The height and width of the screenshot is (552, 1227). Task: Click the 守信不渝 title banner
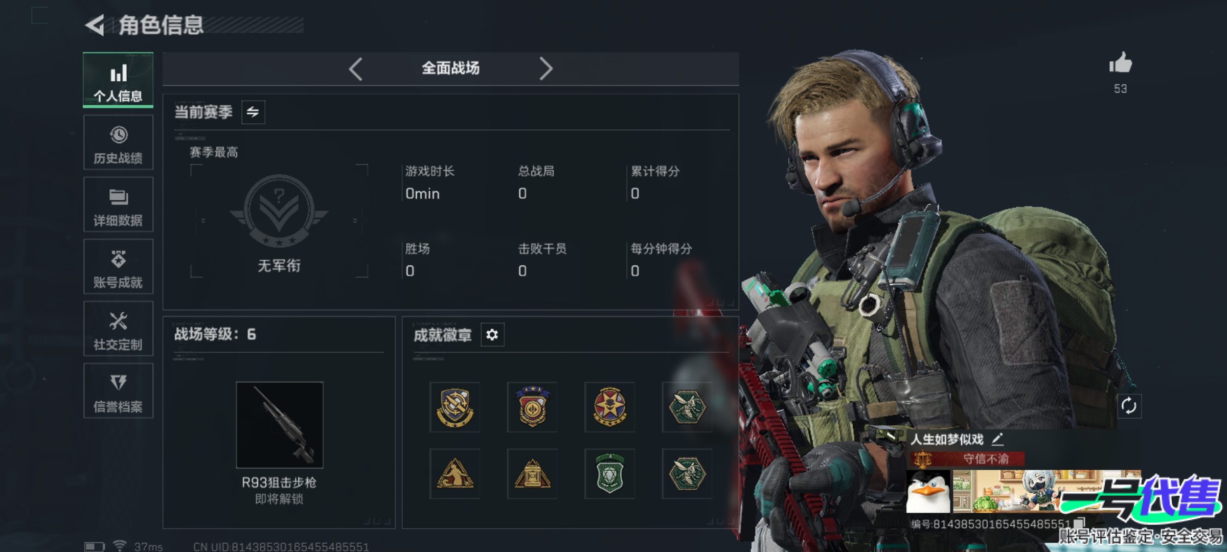pos(967,459)
